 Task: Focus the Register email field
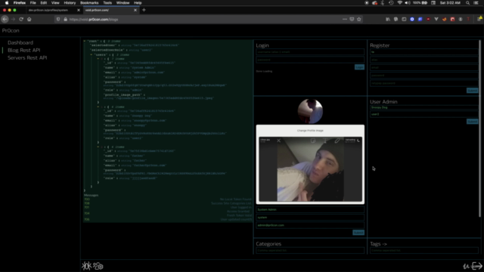click(x=424, y=67)
